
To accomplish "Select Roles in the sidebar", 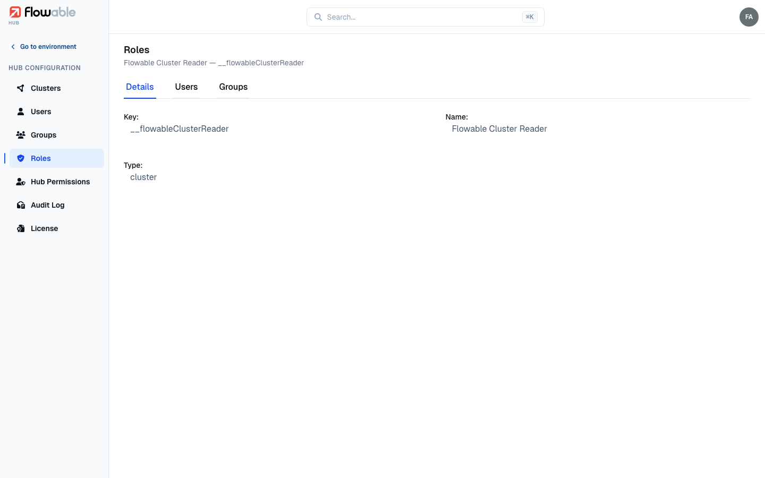I will click(57, 158).
